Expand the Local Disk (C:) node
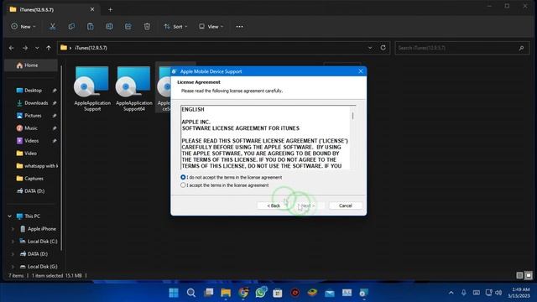The height and width of the screenshot is (302, 537). click(x=13, y=242)
